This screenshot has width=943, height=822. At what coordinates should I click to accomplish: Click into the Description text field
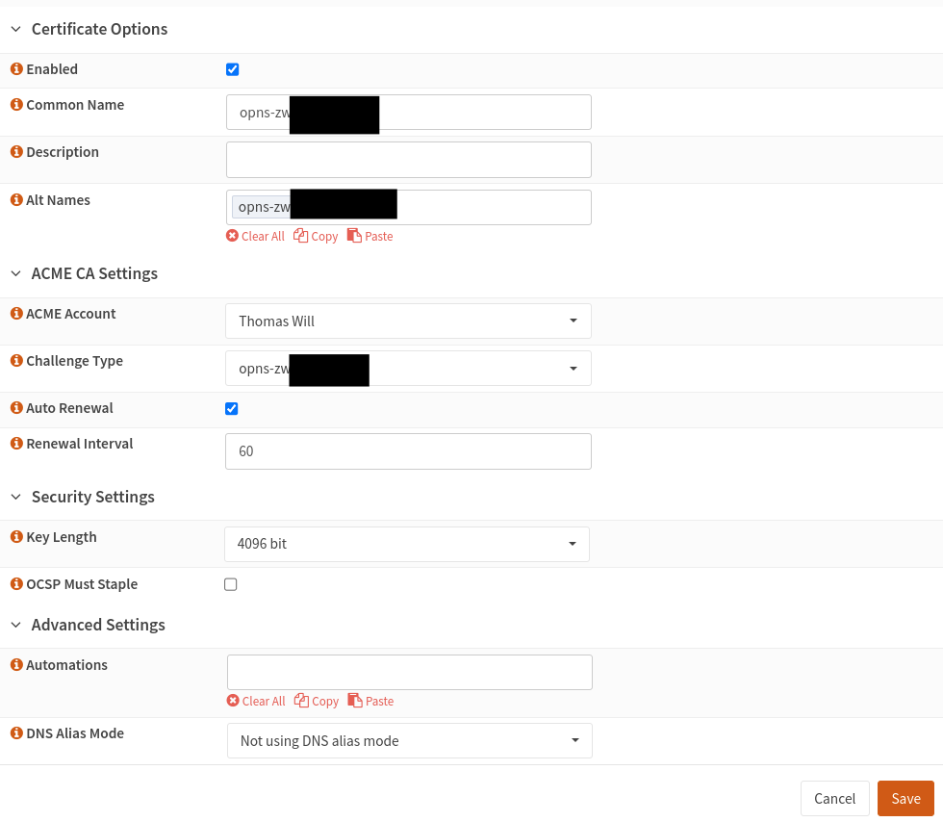pos(408,160)
